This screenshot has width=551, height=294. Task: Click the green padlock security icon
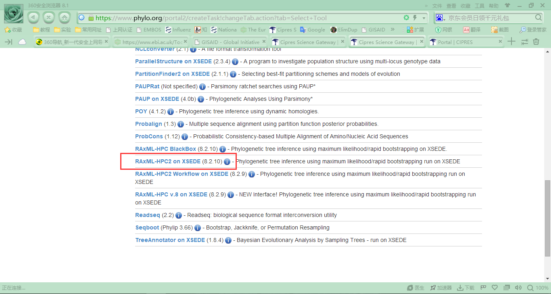(91, 18)
